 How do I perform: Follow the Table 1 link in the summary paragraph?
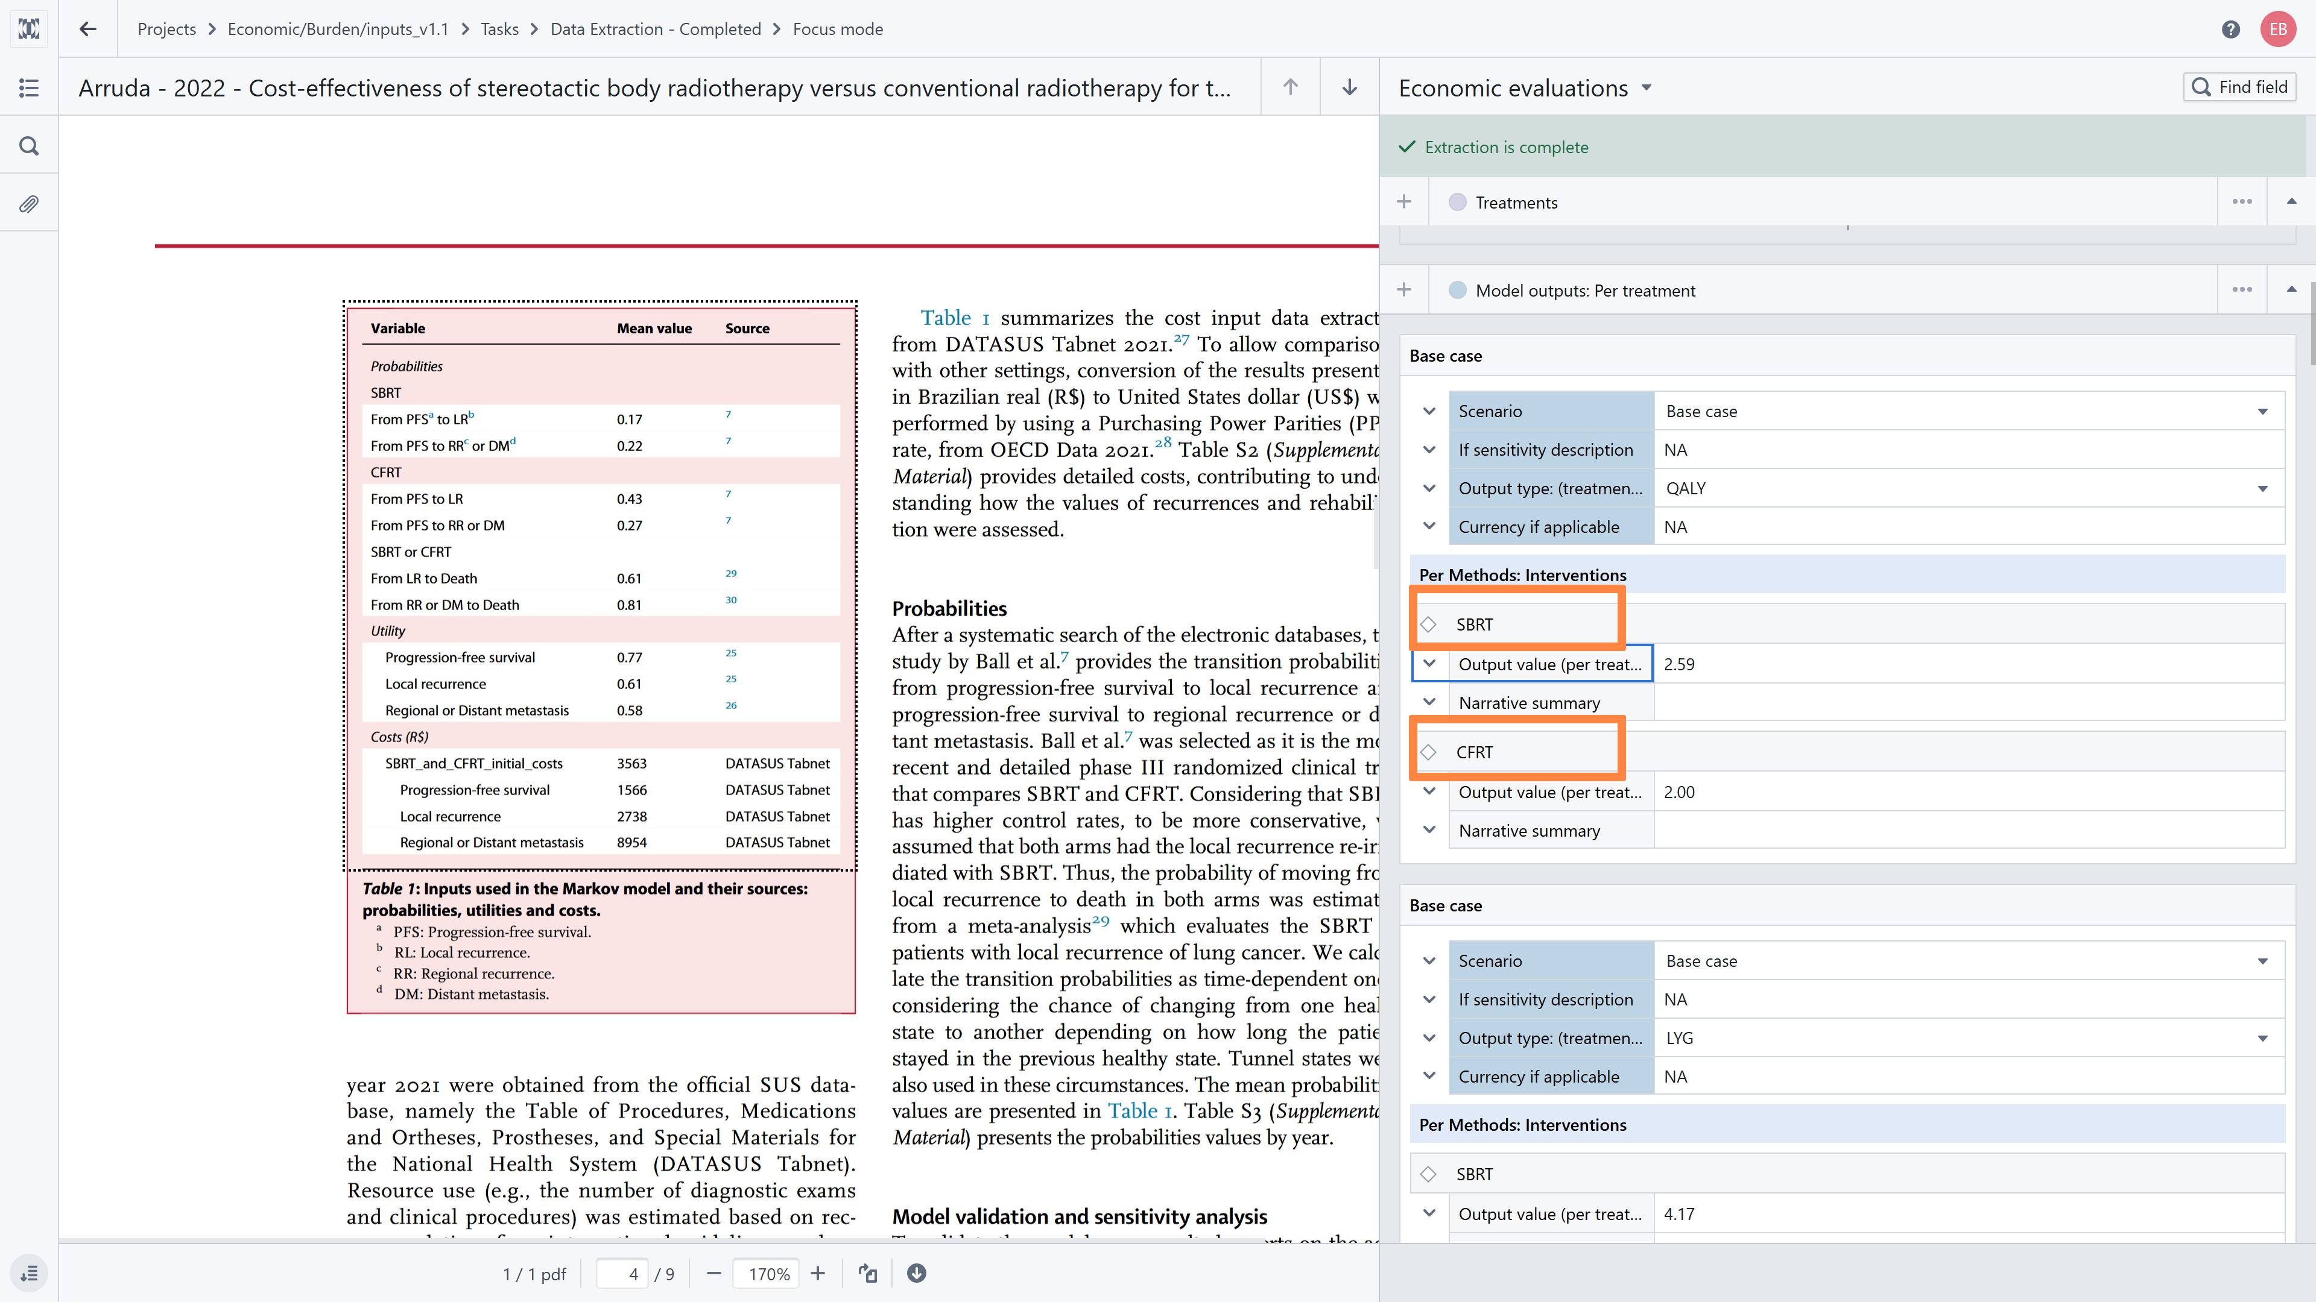pyautogui.click(x=955, y=318)
